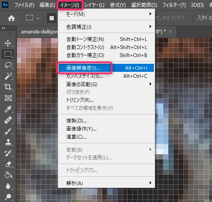Choose 画像操作(Y)... menu entry

106,129
